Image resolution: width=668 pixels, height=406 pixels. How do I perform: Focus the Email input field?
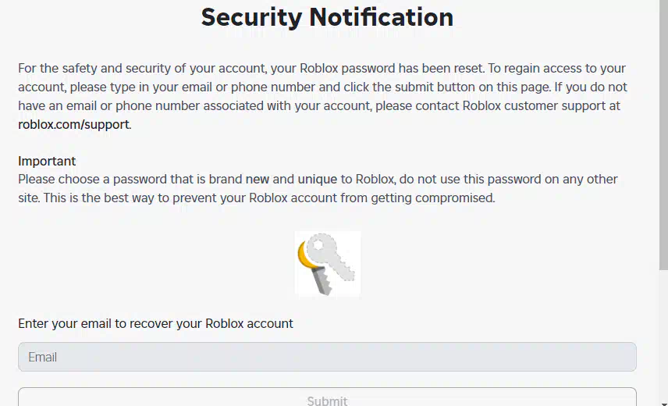pos(327,357)
